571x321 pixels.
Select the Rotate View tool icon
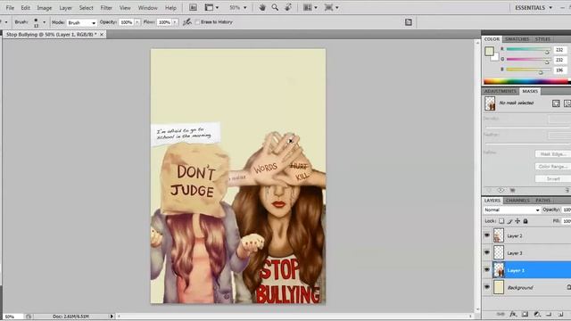pos(288,7)
